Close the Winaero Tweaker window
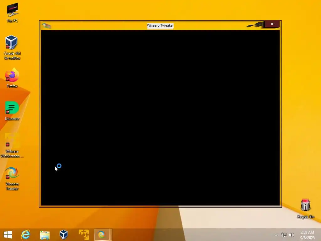 coord(272,24)
